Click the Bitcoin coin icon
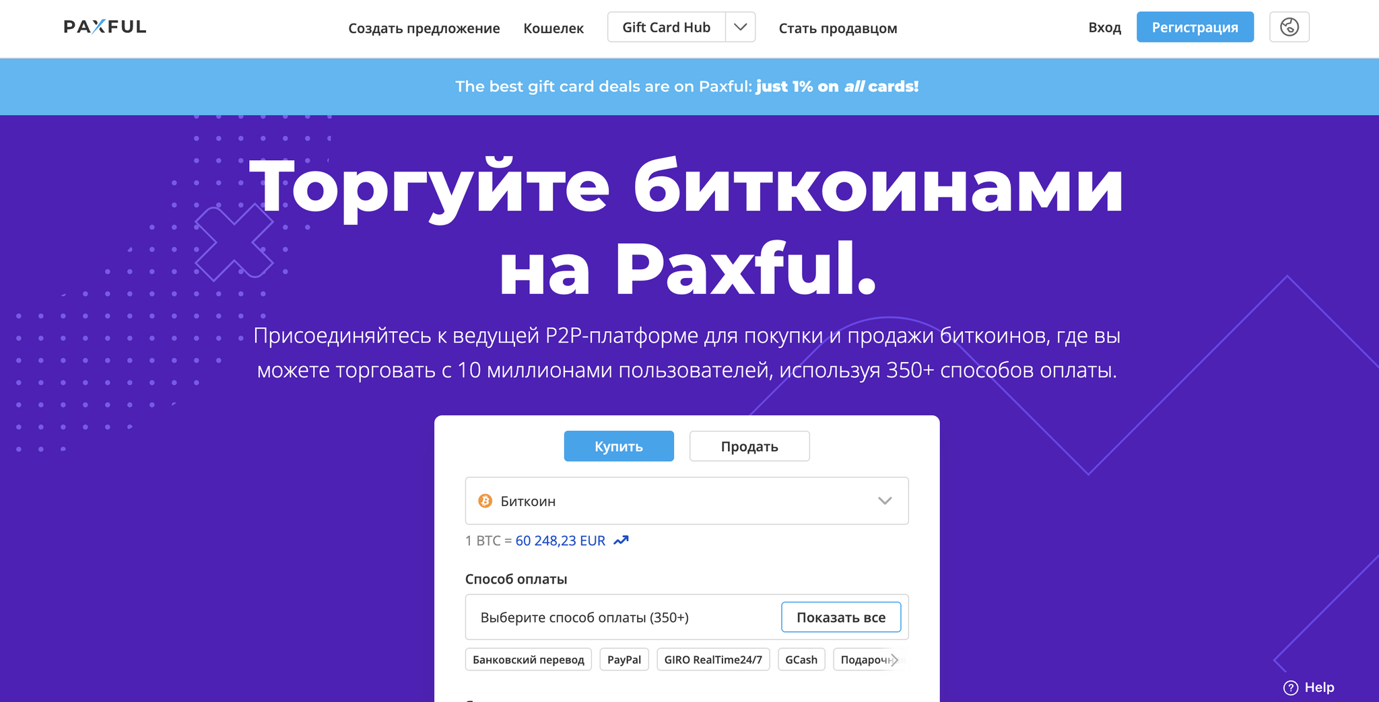This screenshot has height=702, width=1379. coord(485,501)
